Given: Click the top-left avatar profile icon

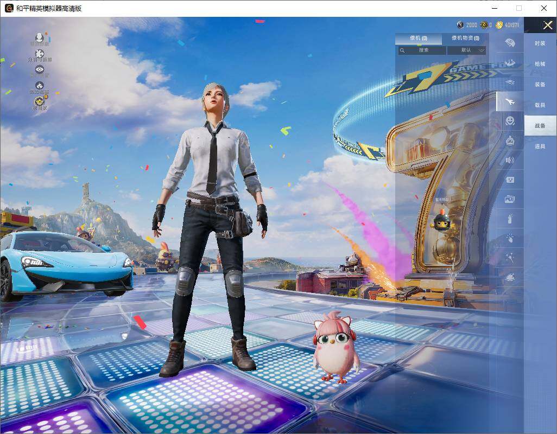Looking at the screenshot, I should [40, 37].
